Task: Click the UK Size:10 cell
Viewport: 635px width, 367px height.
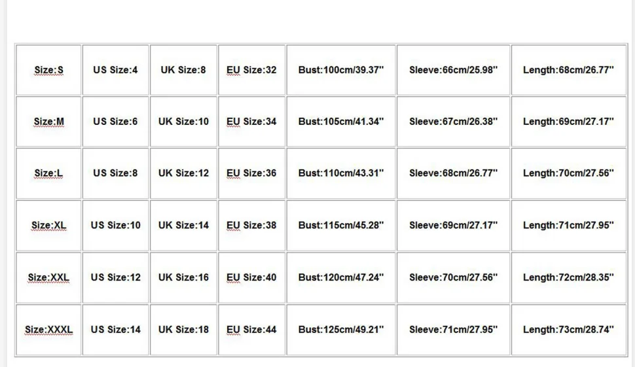Action: [183, 122]
